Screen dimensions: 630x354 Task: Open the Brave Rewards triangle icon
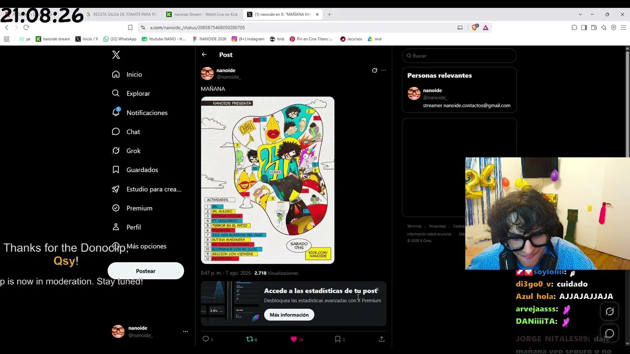(485, 28)
